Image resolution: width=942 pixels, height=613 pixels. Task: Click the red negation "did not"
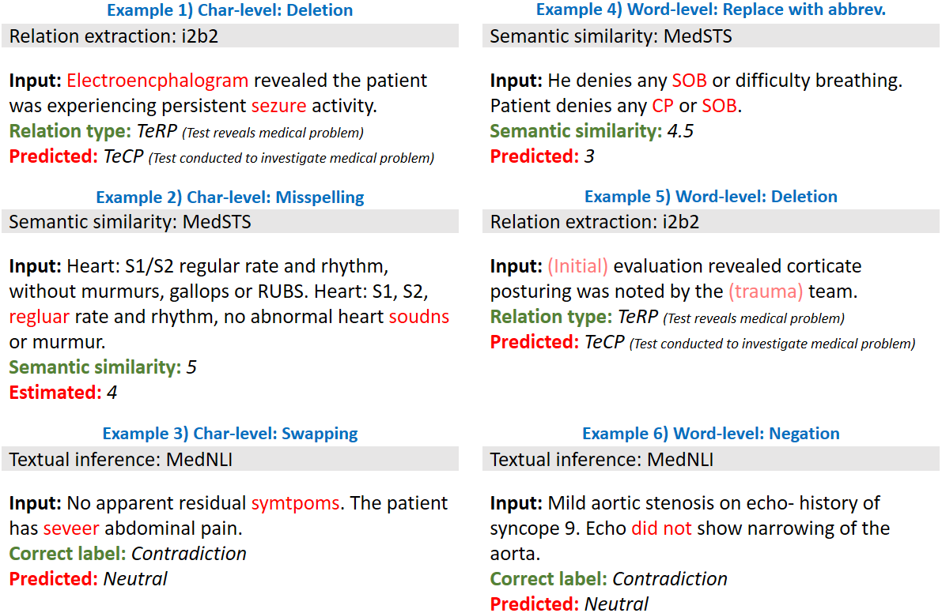tap(660, 528)
